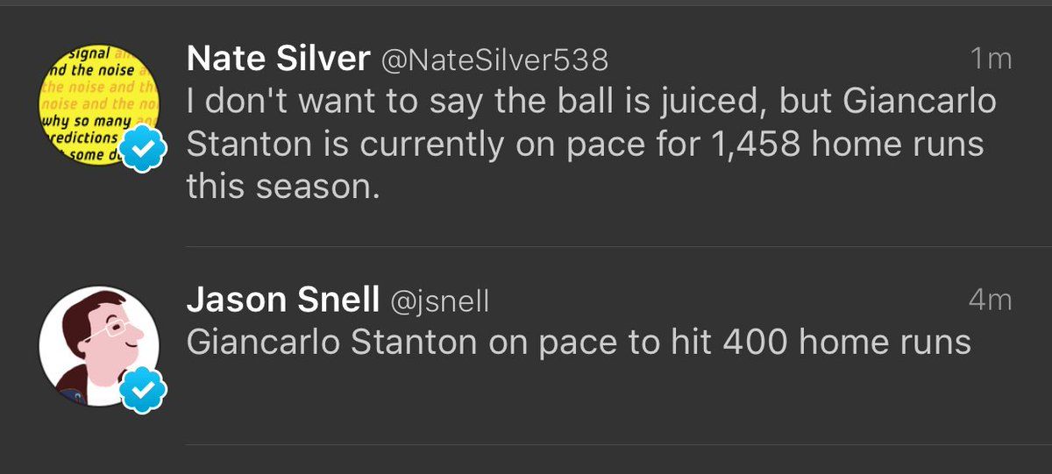
Task: Open the Nate Silver display name
Action: coord(278,59)
